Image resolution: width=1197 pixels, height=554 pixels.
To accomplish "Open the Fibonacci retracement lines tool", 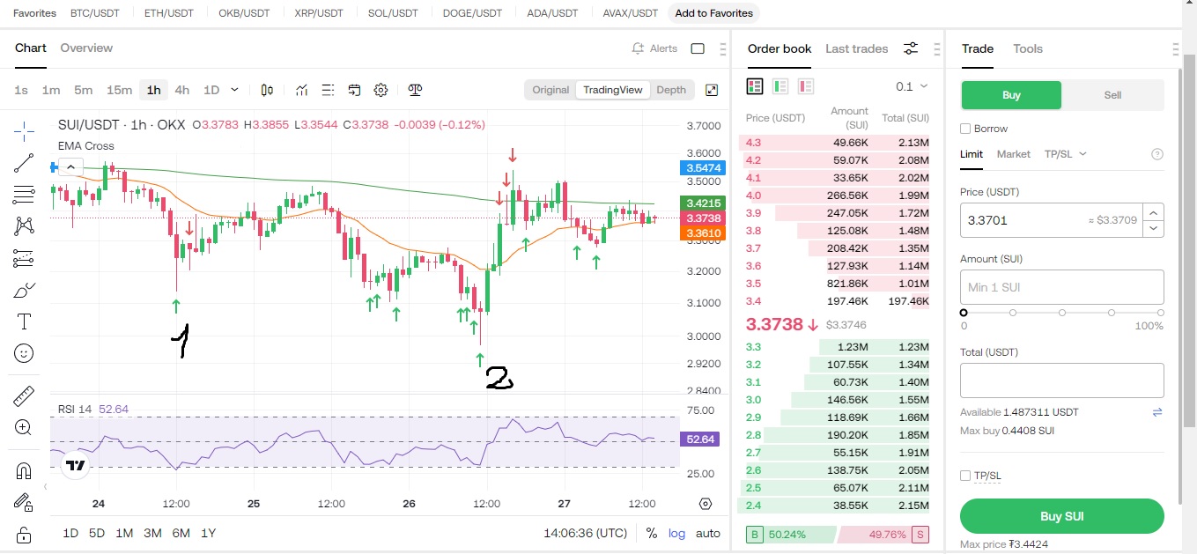I will [24, 195].
